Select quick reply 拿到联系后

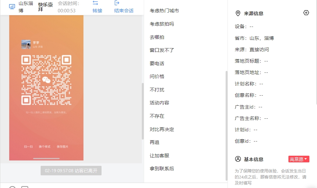tap(162, 169)
